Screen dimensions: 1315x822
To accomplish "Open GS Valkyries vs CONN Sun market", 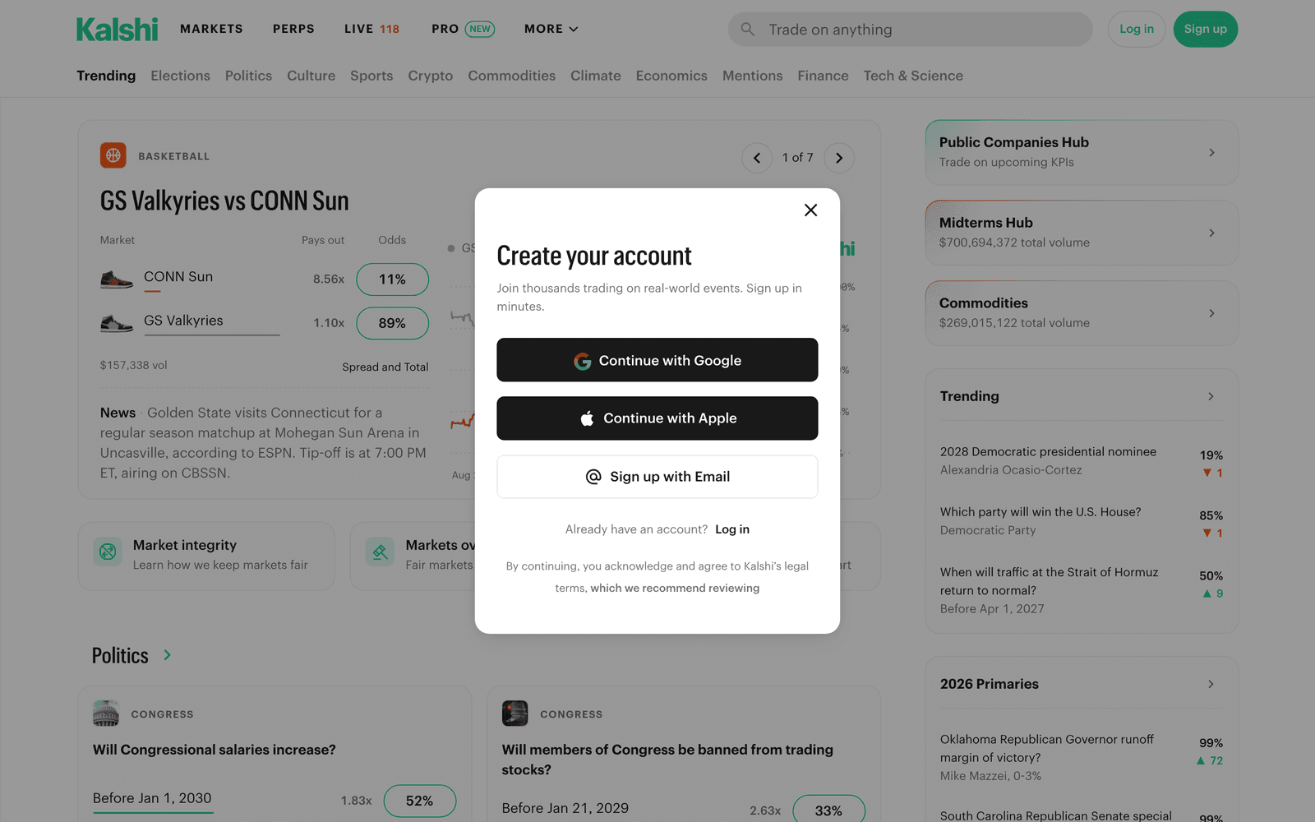I will pyautogui.click(x=224, y=201).
